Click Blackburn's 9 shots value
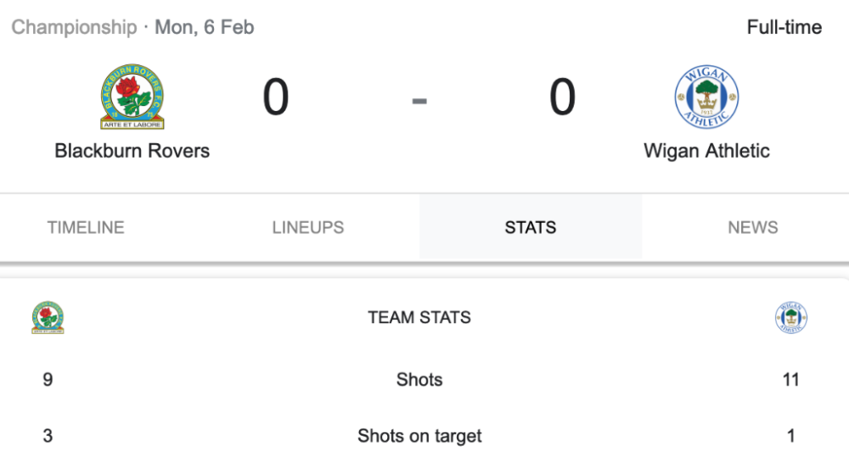The width and height of the screenshot is (849, 468). 48,380
